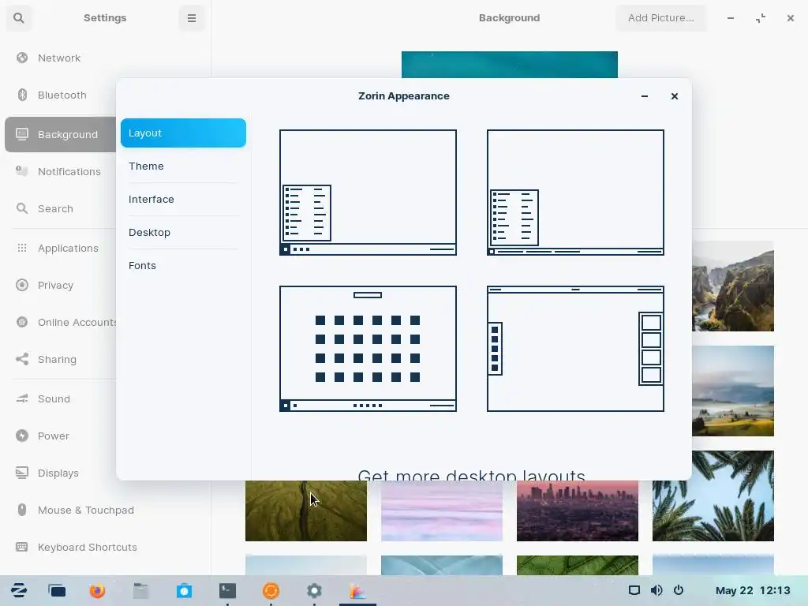
Task: Open Bluetooth settings label
Action: (x=62, y=95)
